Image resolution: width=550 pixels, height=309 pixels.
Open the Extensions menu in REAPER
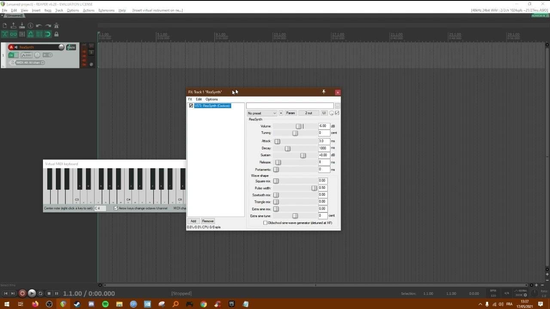106,10
